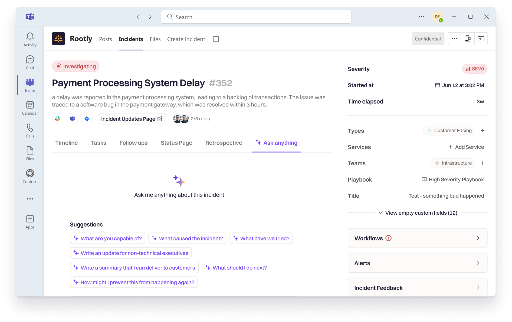Click the Infrastructure team tag

click(x=453, y=163)
